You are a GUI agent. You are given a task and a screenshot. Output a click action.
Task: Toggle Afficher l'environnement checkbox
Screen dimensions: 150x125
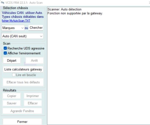point(5,53)
